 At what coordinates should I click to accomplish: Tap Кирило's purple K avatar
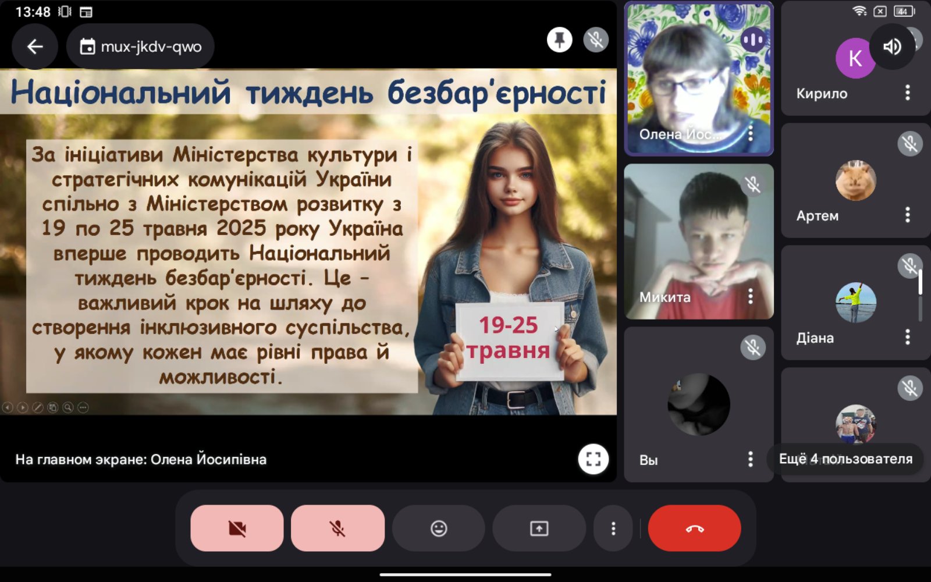pos(855,58)
